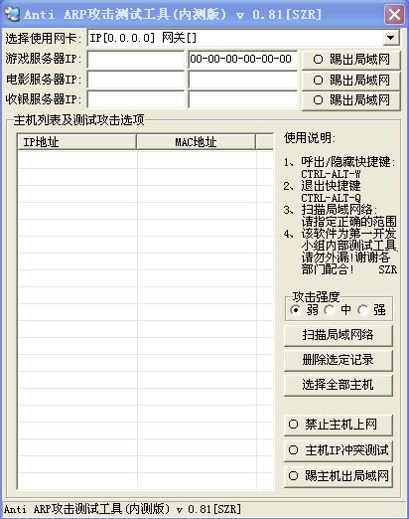Toggle the 踢主机出局域网 button
Viewport: 409px width, 519px height.
[x=338, y=476]
